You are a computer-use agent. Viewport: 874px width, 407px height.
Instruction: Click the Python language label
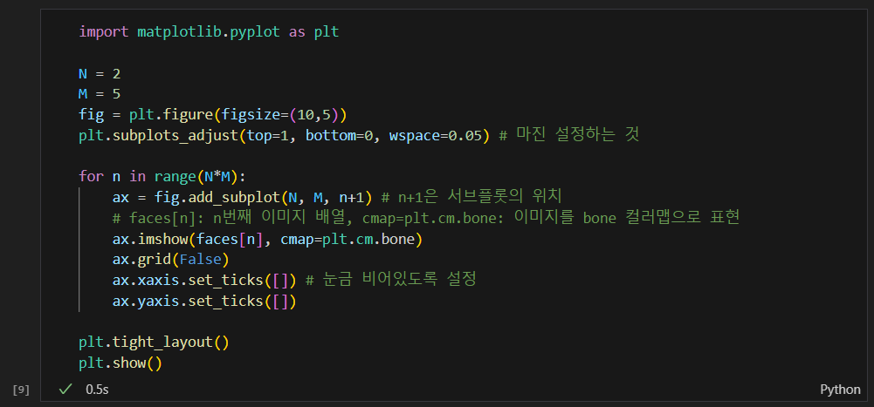point(840,390)
